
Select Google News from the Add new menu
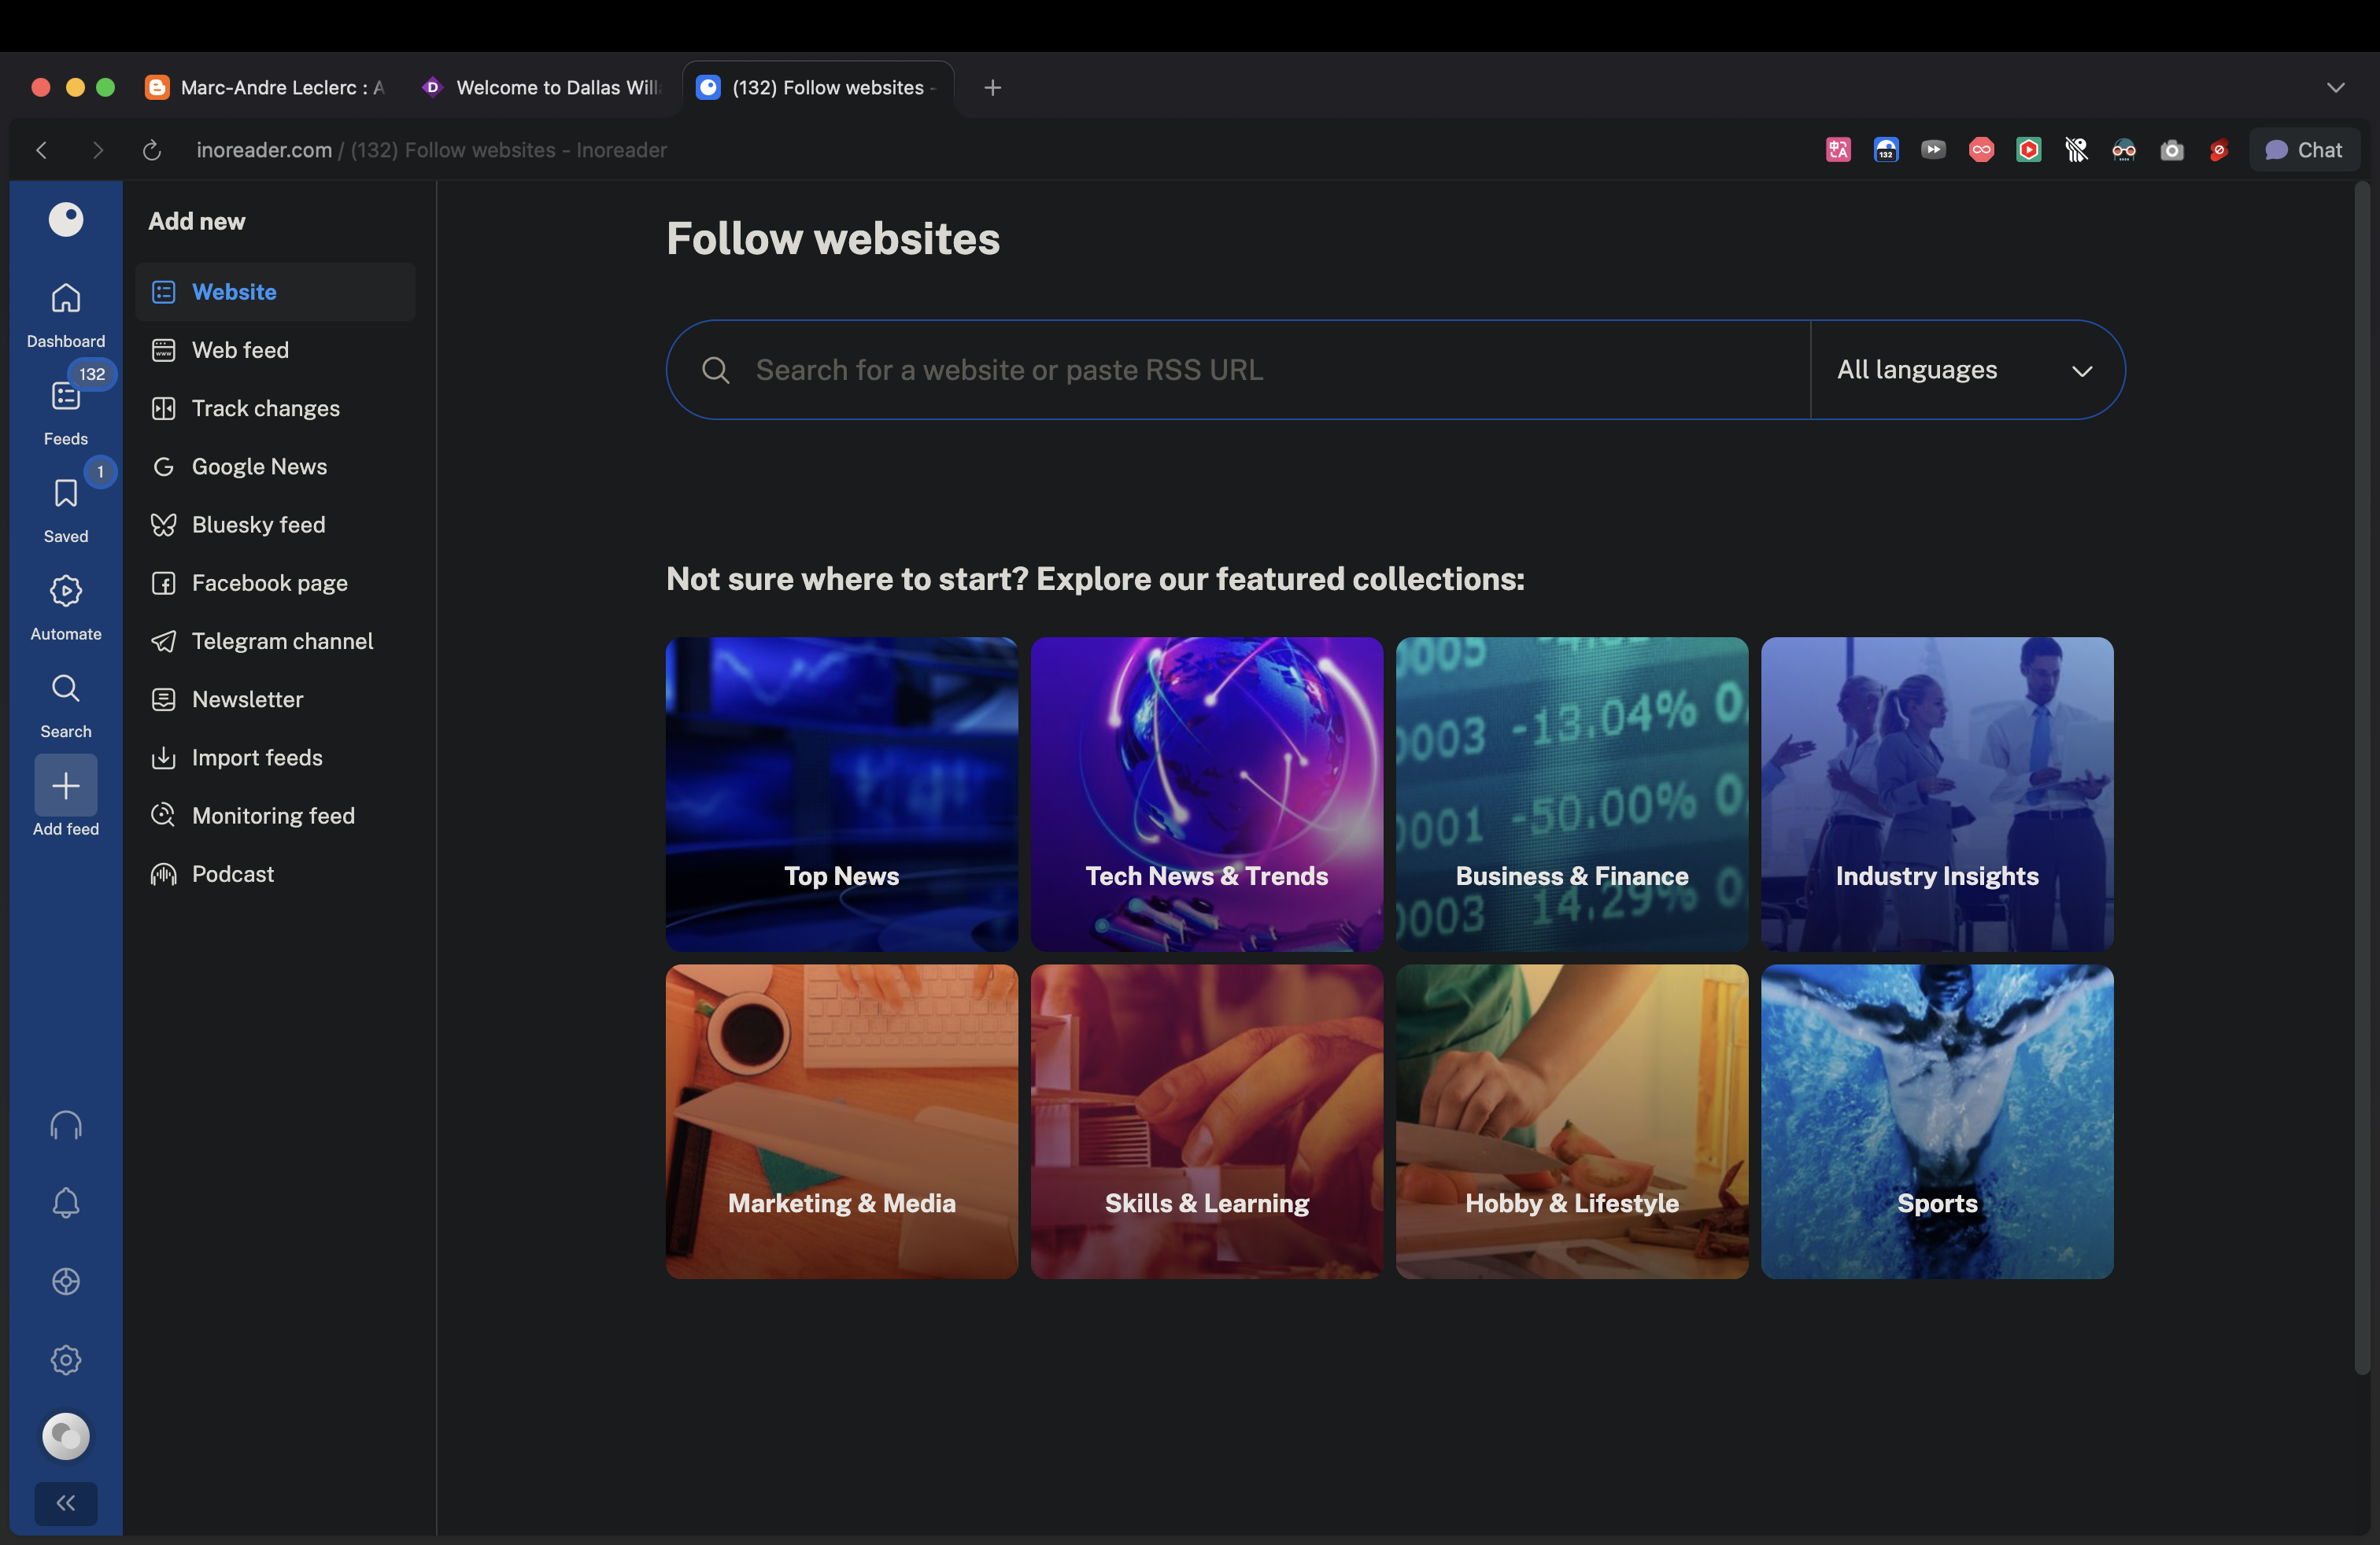259,466
